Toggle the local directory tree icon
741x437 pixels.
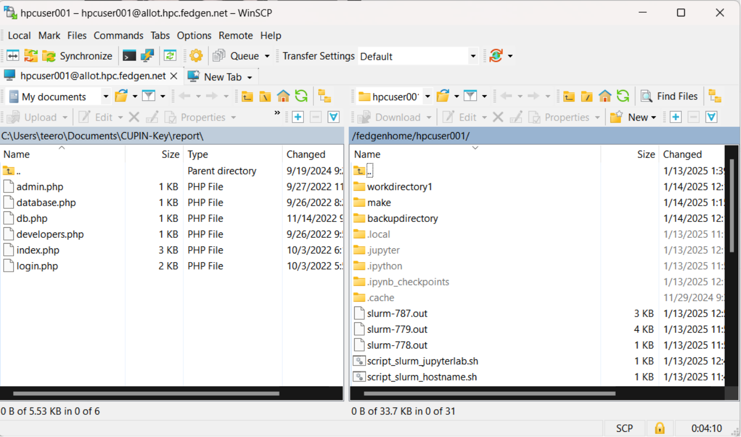[325, 96]
